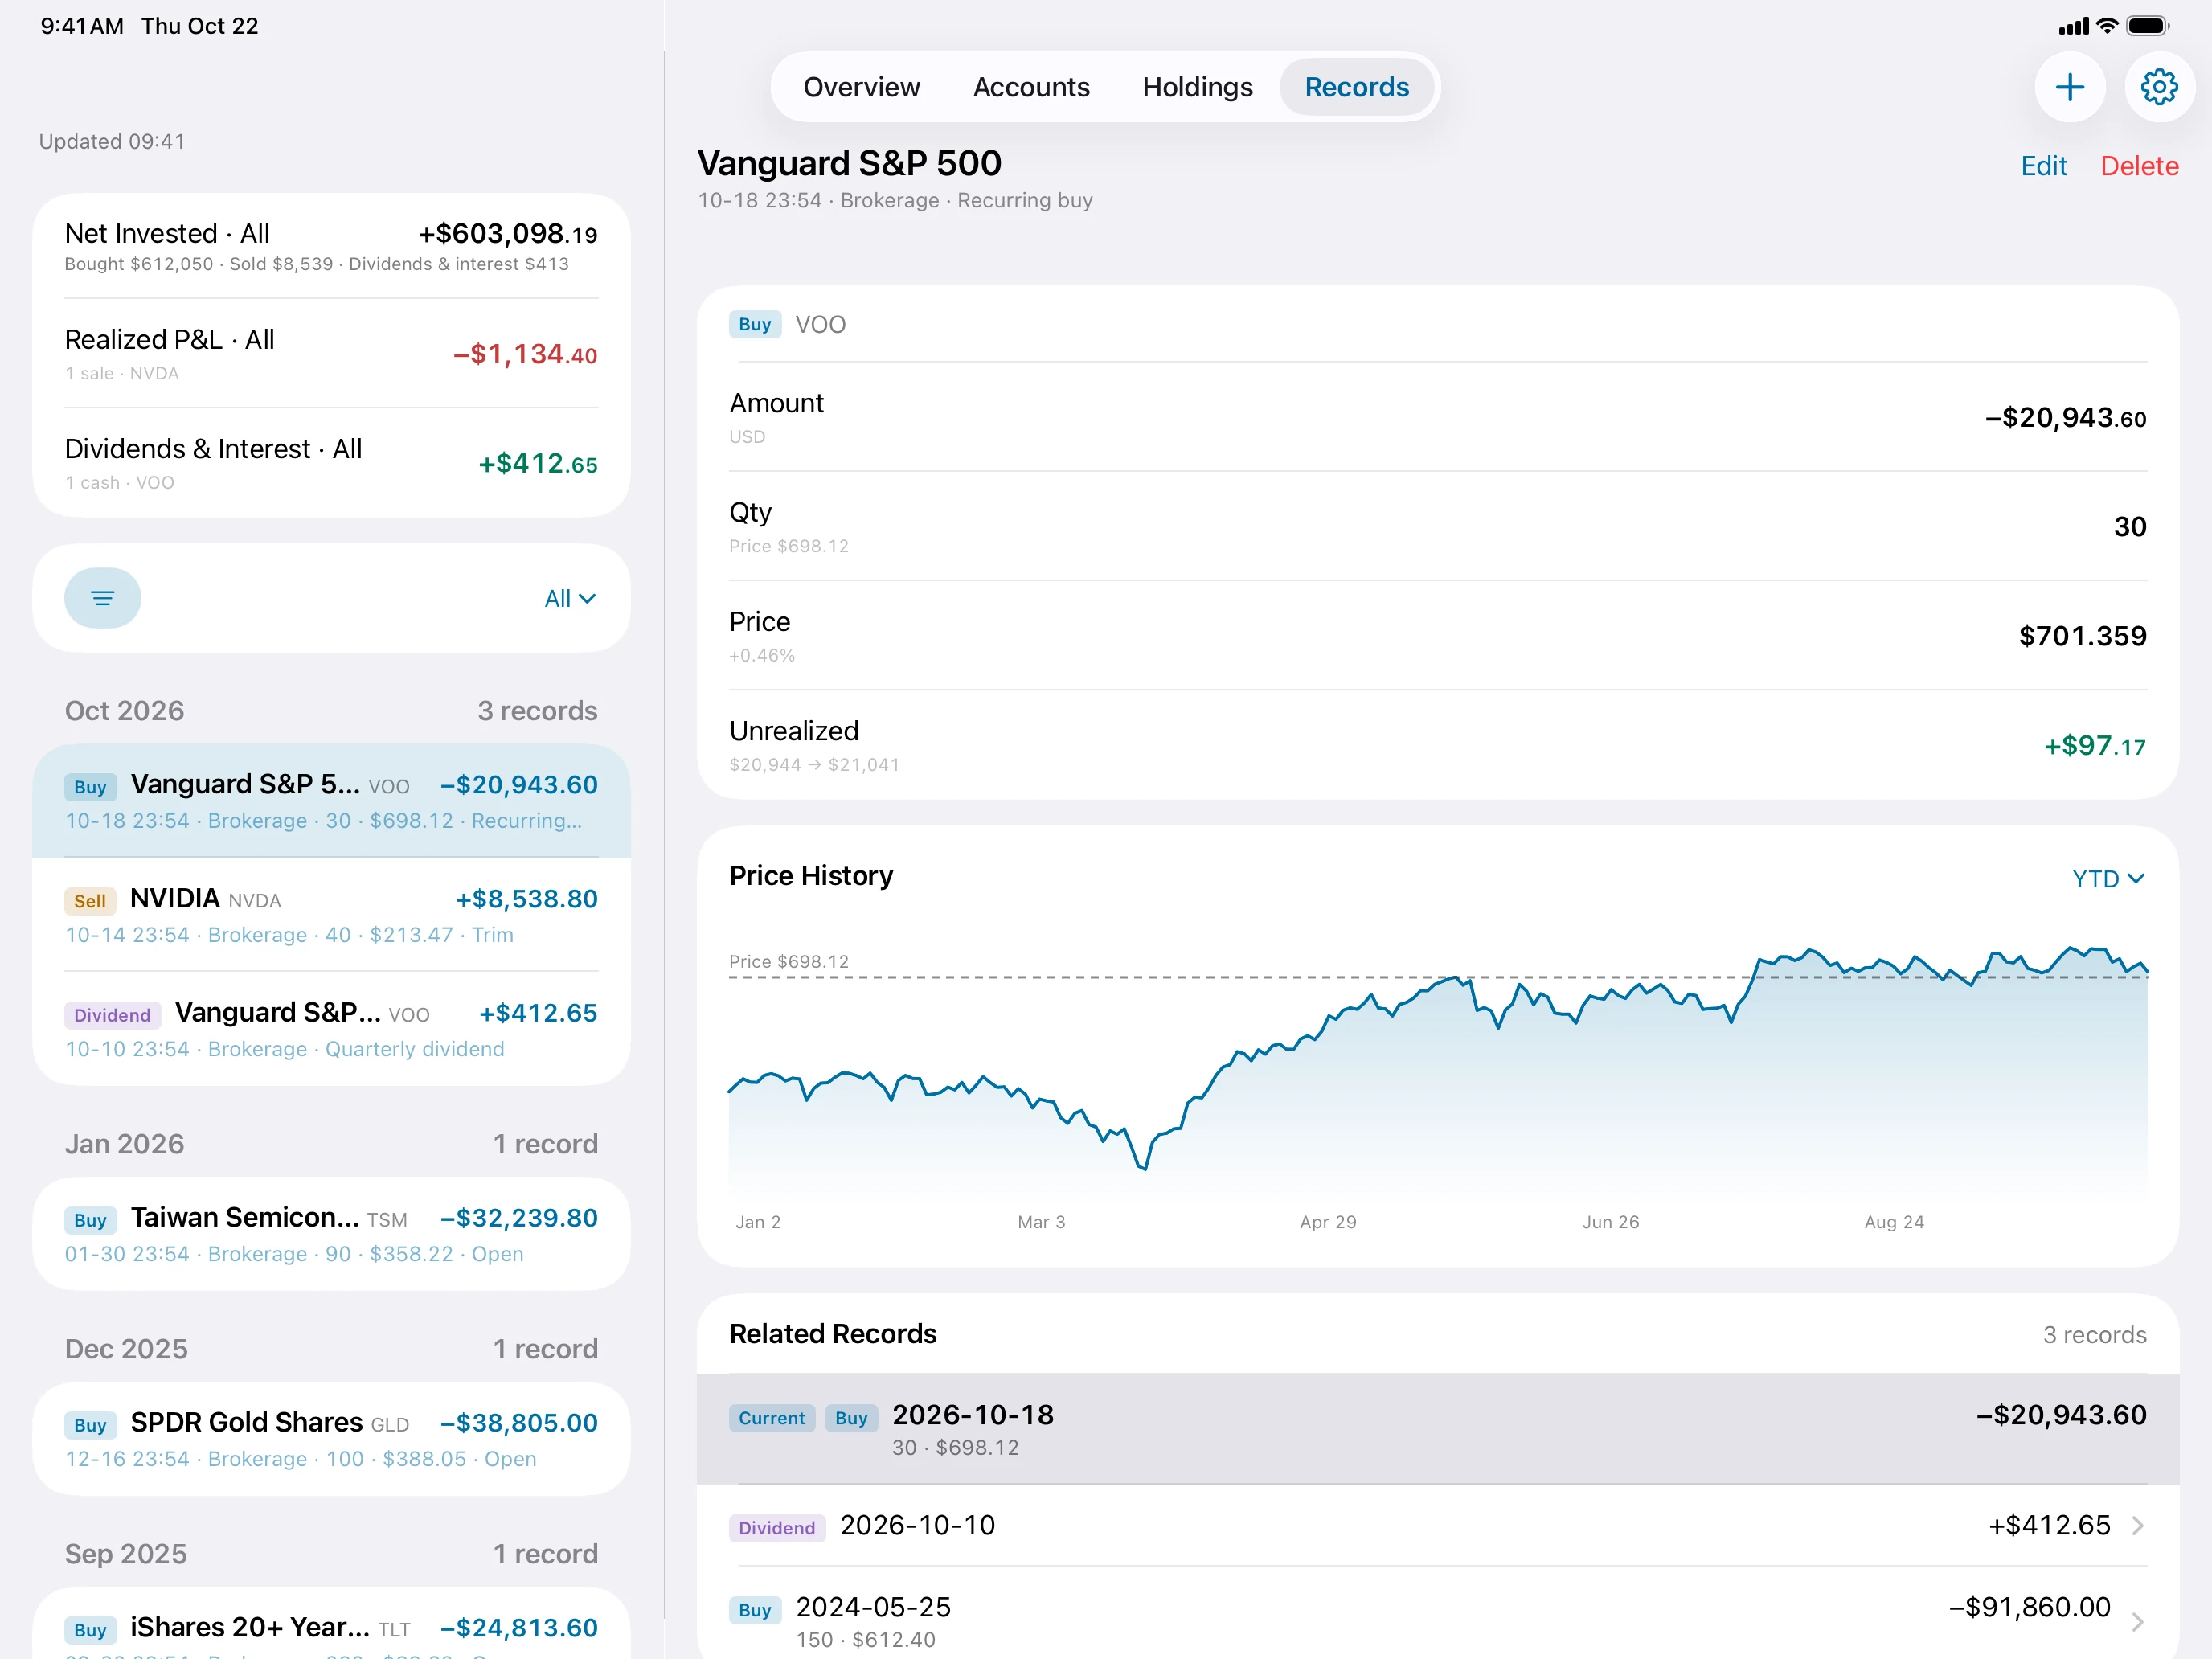
Task: Click the Related Records heading
Action: pos(832,1333)
